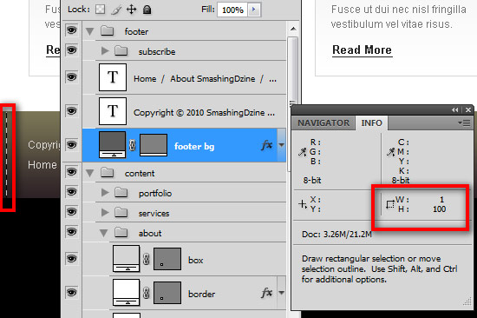
Task: Hide the services group
Action: (71, 212)
